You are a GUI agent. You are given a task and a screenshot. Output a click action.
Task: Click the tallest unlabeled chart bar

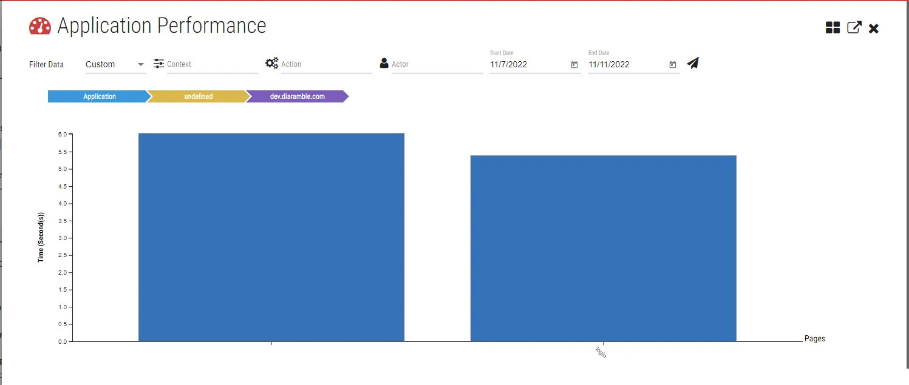coord(271,237)
